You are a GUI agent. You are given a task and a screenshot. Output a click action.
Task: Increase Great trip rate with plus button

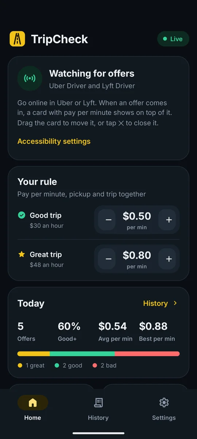click(x=169, y=259)
